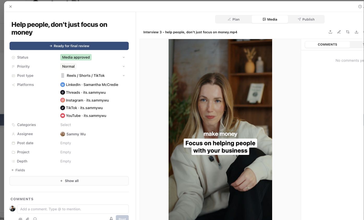Choose a Project from empty field

66,152
